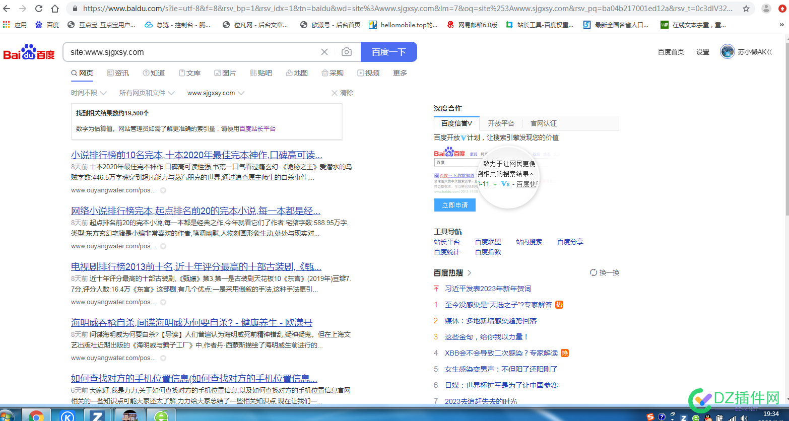789x421 pixels.
Task: Open the 更多 search categories menu
Action: point(400,73)
